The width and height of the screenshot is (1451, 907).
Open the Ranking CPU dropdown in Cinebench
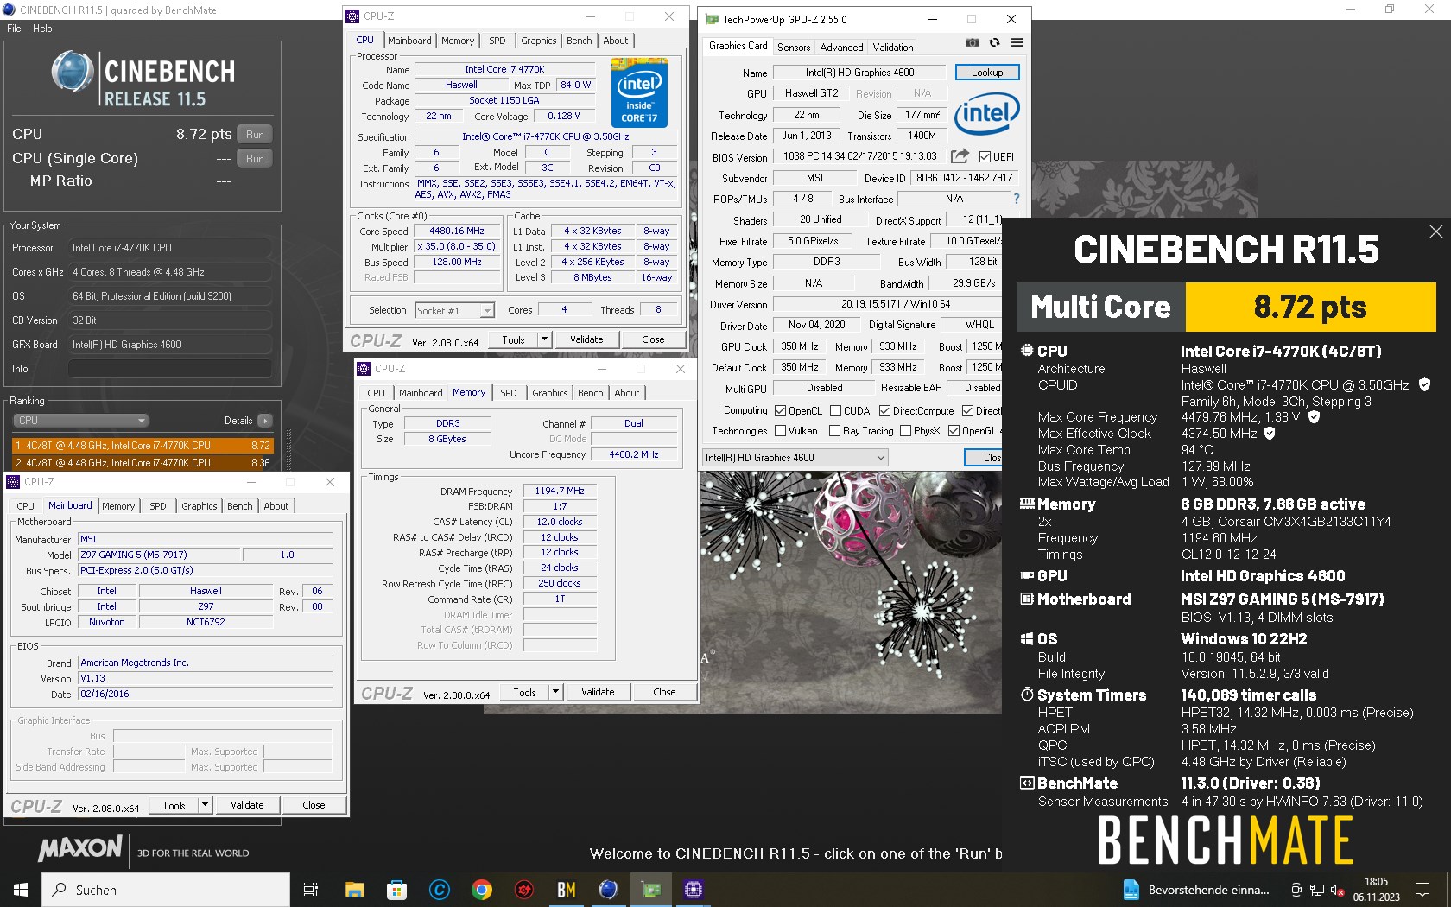(81, 421)
